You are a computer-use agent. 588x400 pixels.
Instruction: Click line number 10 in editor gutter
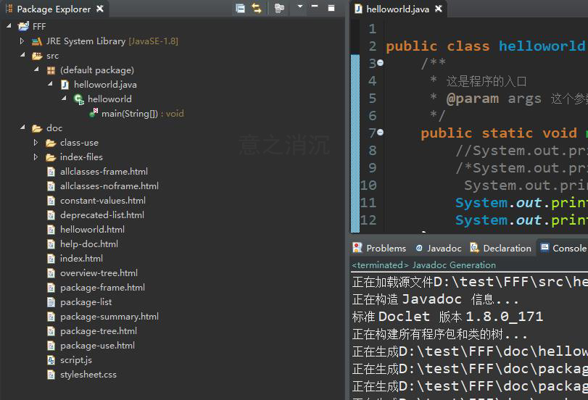(368, 186)
